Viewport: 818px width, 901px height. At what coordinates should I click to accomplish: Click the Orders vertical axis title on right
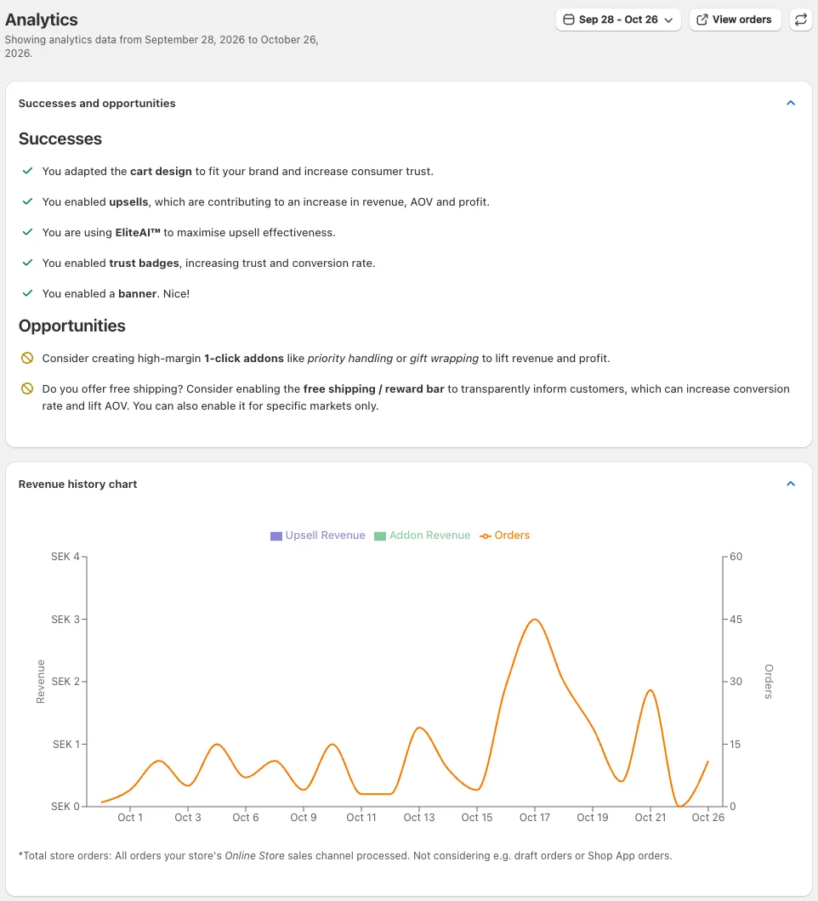[x=769, y=681]
